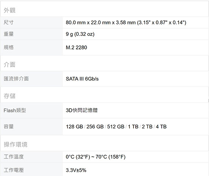The image size is (209, 176).
Task: Select the 匯流排介面 row label
Action: [16, 79]
